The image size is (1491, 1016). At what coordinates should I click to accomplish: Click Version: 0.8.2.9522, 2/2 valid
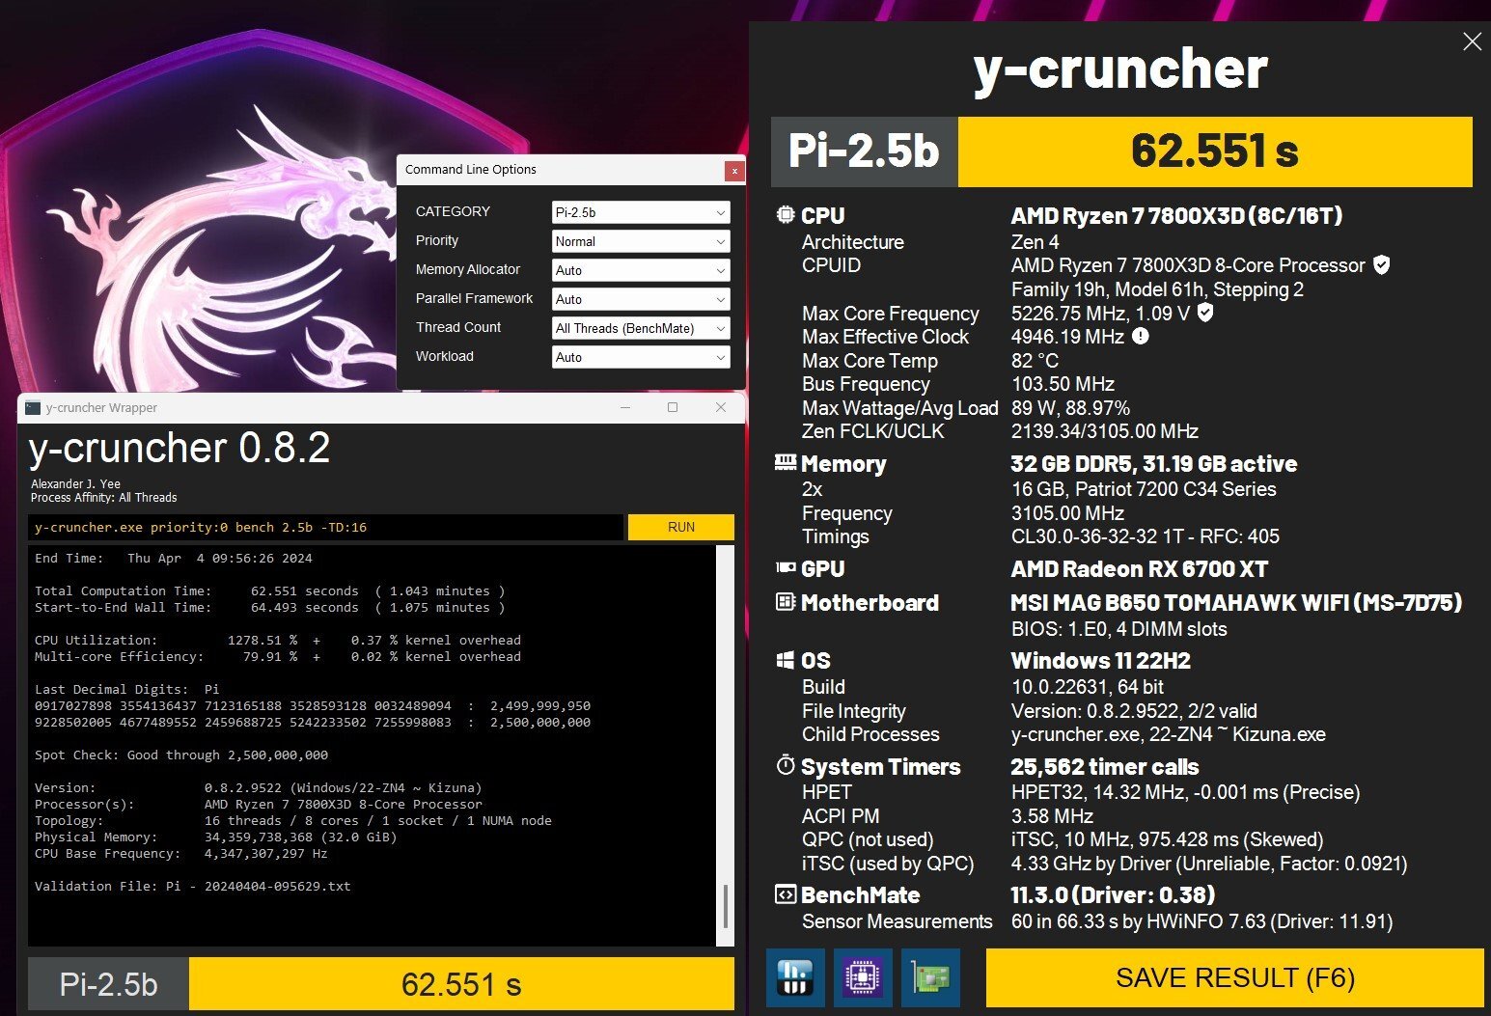coord(1134,710)
